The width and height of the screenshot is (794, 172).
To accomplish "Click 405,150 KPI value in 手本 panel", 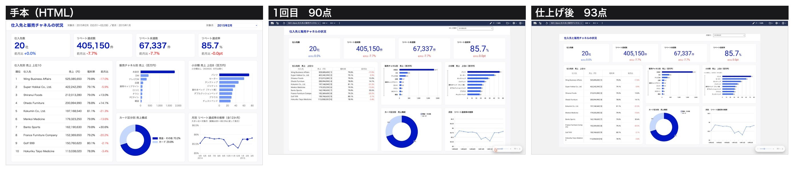I will [93, 46].
